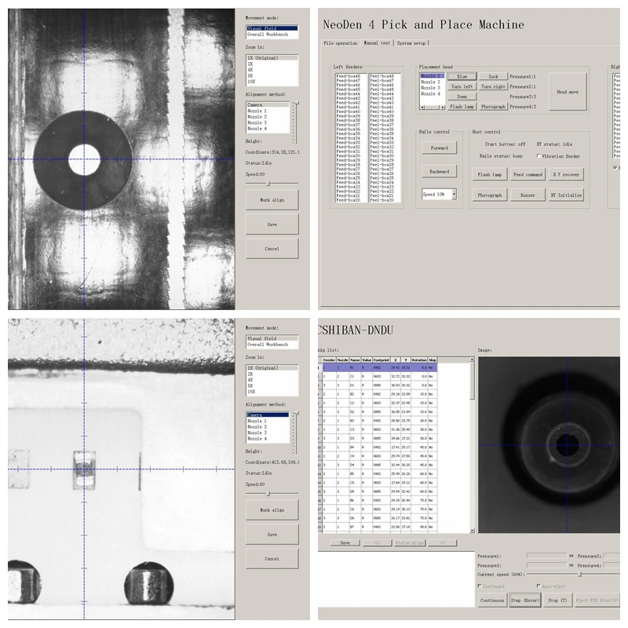
Task: Send the Feed command
Action: [528, 174]
